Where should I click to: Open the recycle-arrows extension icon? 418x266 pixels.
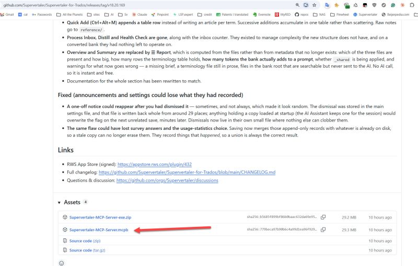356,5
